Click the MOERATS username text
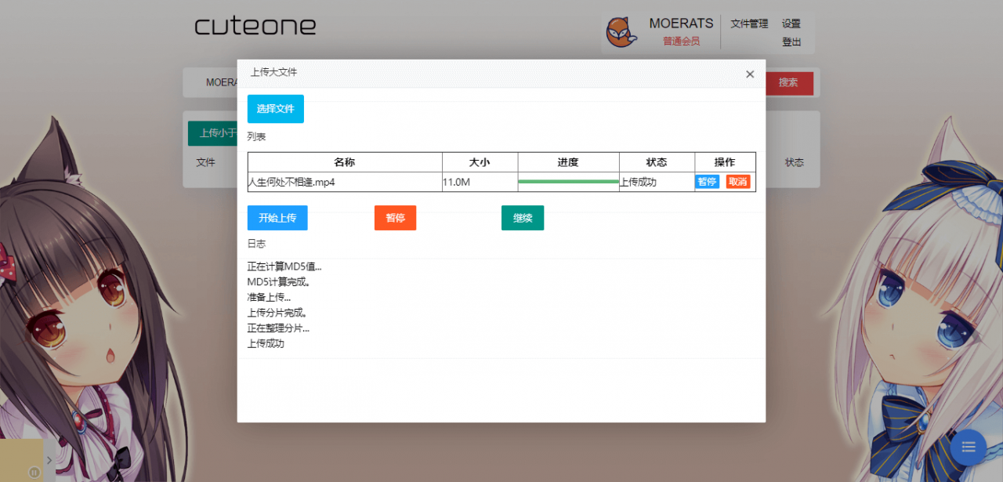1003x482 pixels. tap(680, 23)
